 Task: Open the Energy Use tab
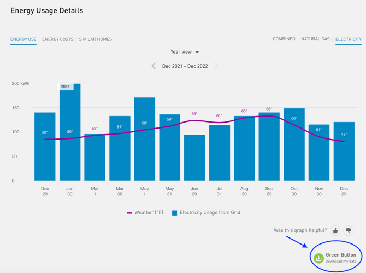[x=23, y=39]
